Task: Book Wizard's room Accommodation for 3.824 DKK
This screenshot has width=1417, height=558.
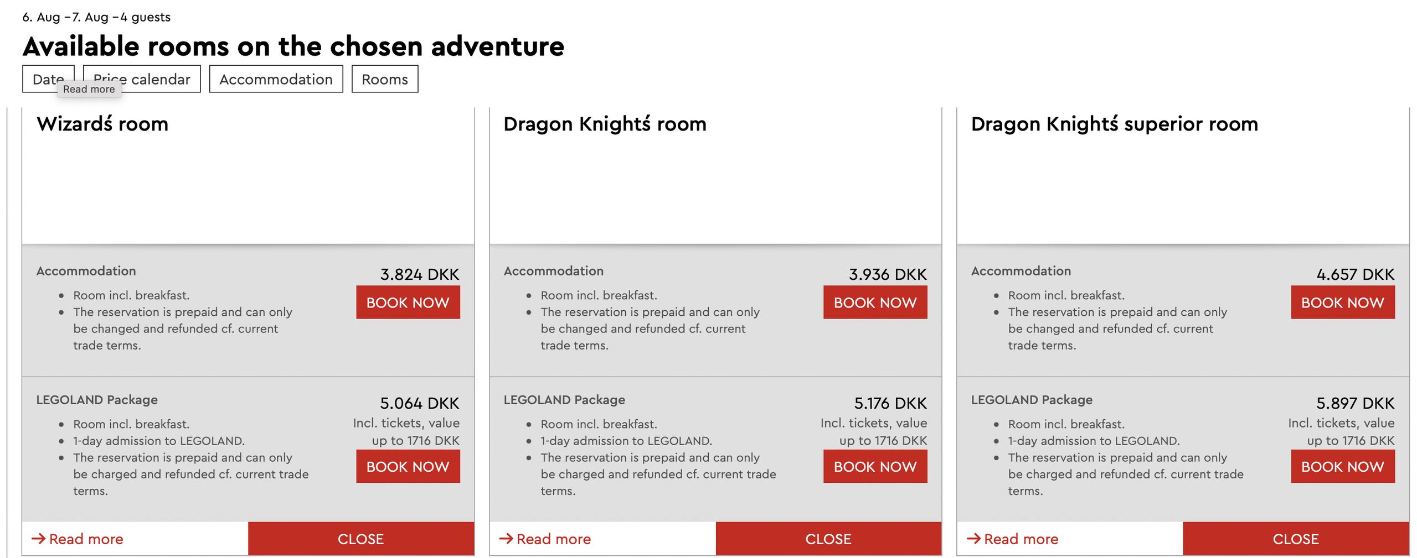Action: [408, 302]
